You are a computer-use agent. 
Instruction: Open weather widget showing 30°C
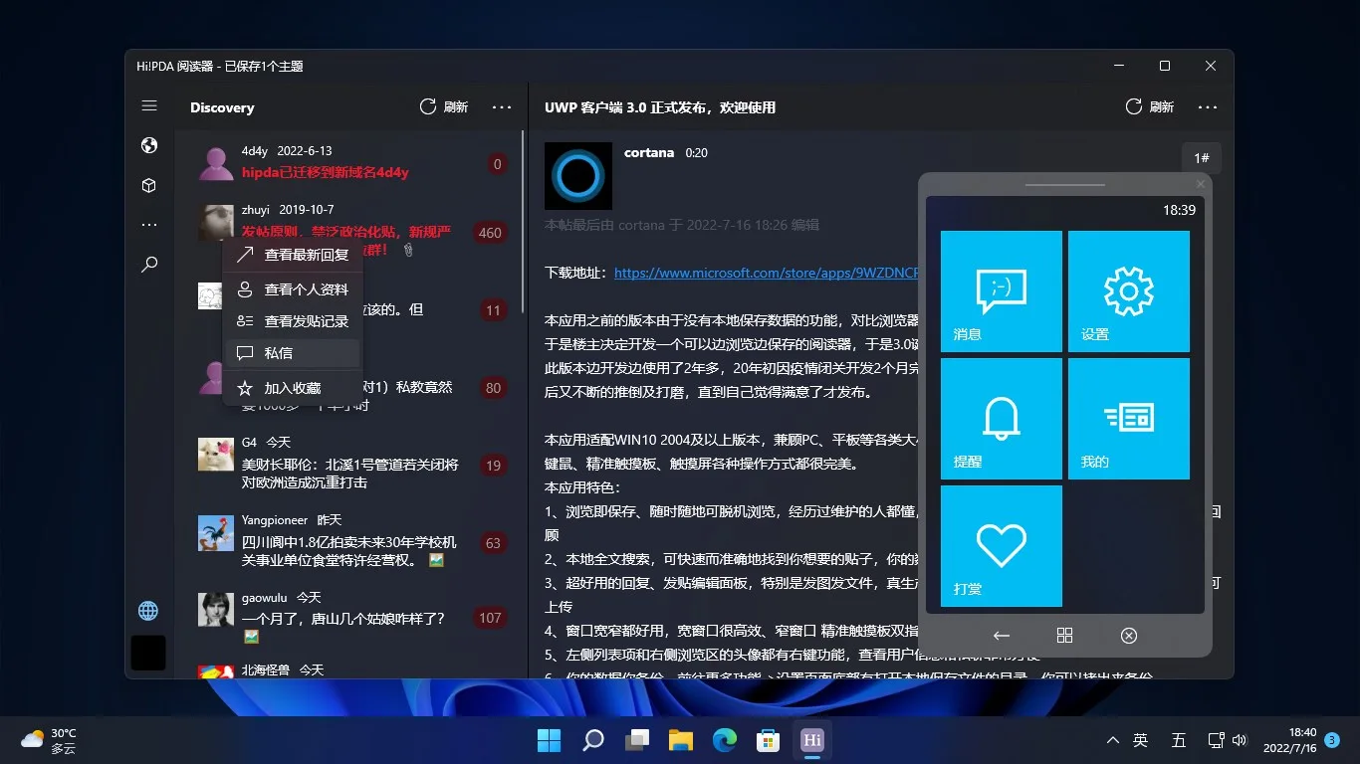[x=50, y=740]
